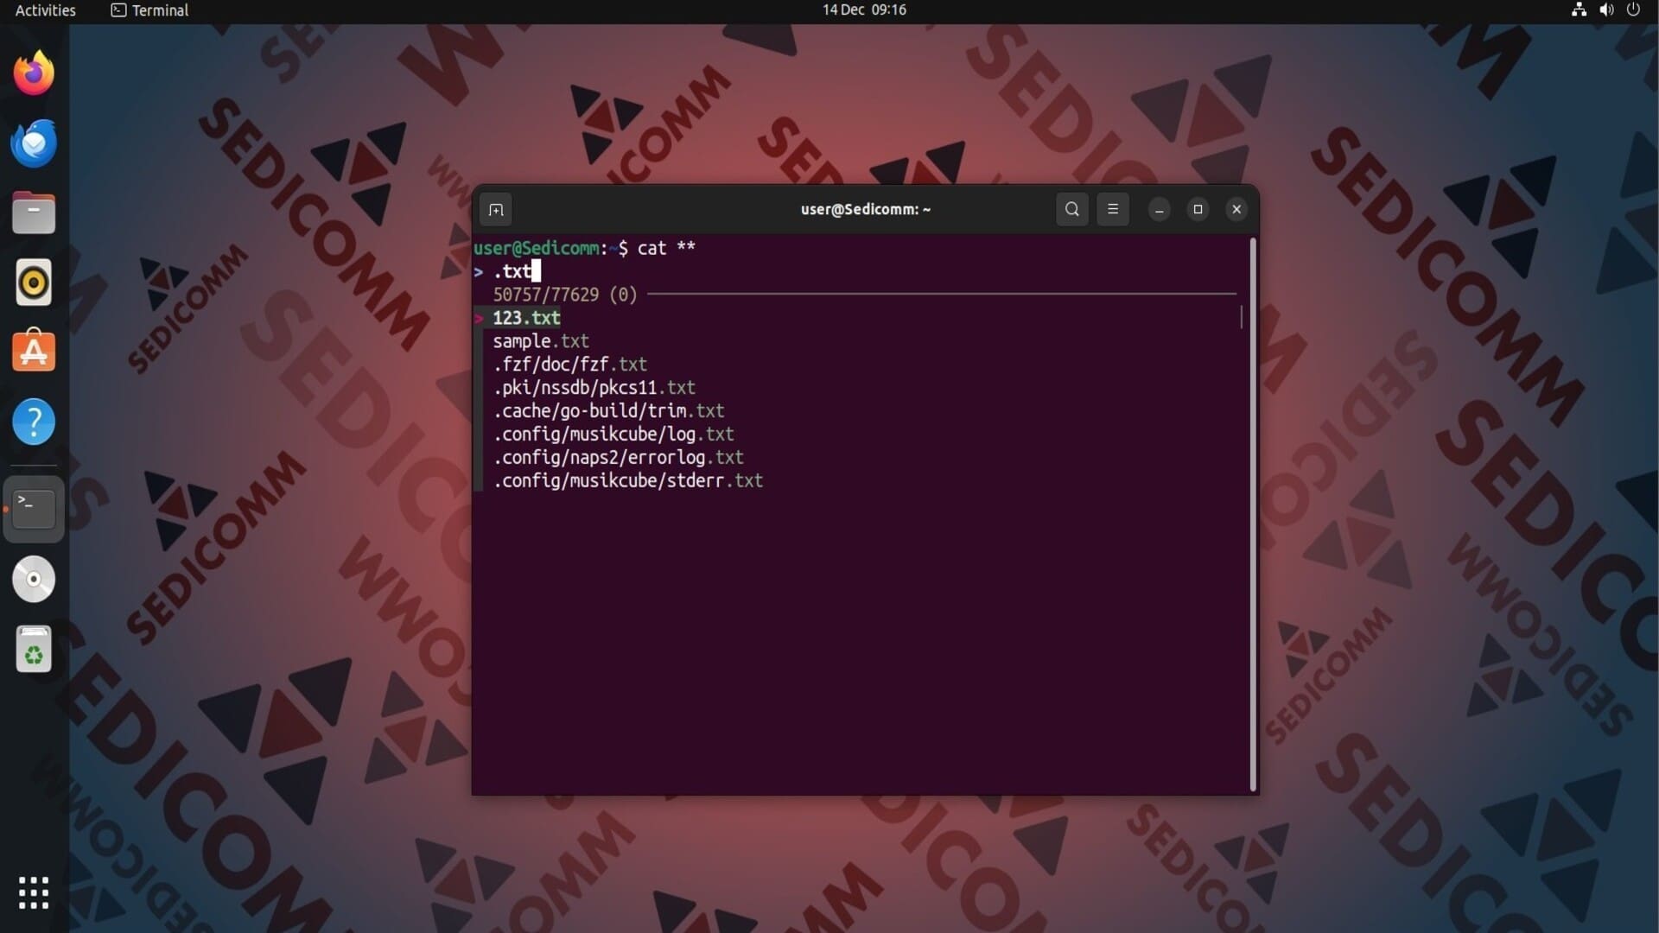1659x933 pixels.
Task: Open the system menu via the volume icon
Action: click(x=1606, y=10)
